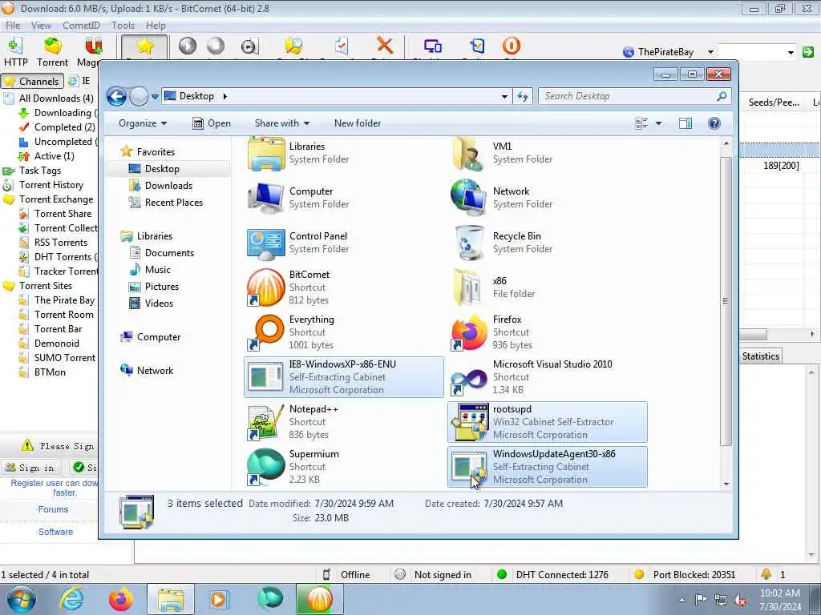Click the Windows Start orb
The height and width of the screenshot is (615, 821).
22,599
